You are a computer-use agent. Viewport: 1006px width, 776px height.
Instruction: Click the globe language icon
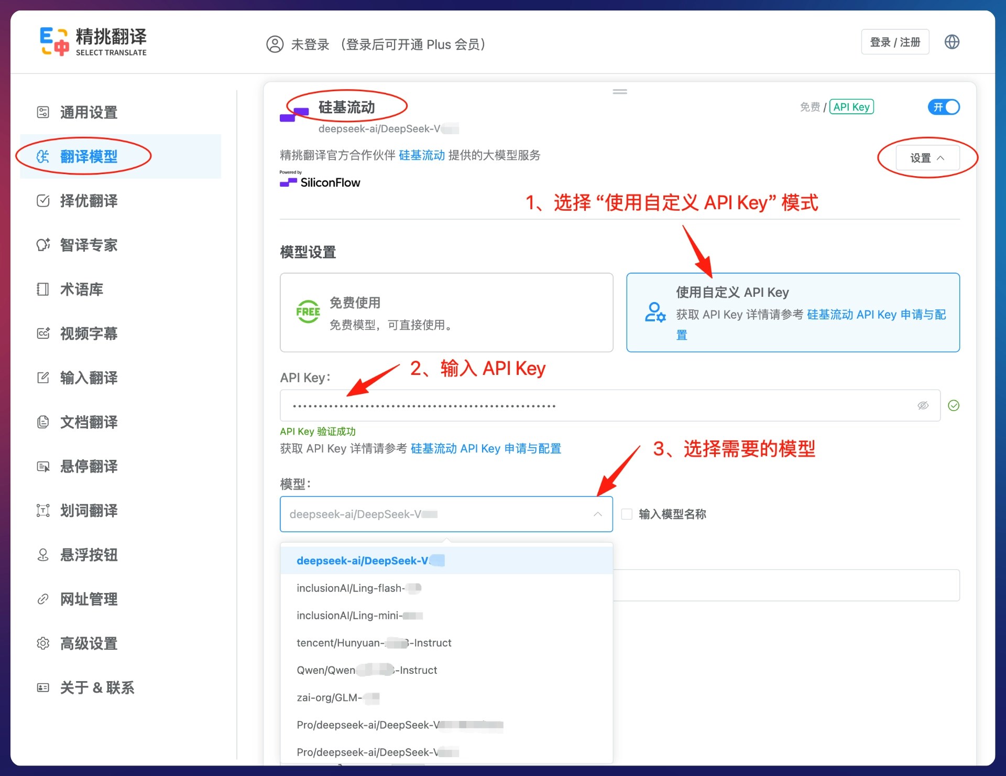click(952, 42)
